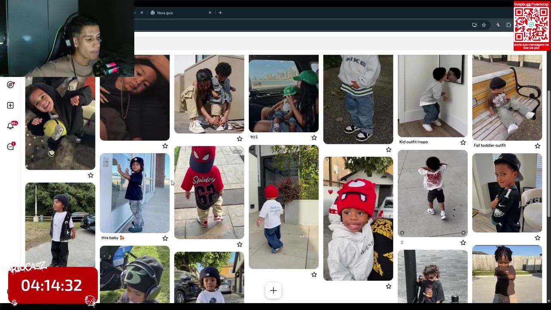Open the toddler at glass door pin
The height and width of the screenshot is (310, 551).
[x=135, y=193]
